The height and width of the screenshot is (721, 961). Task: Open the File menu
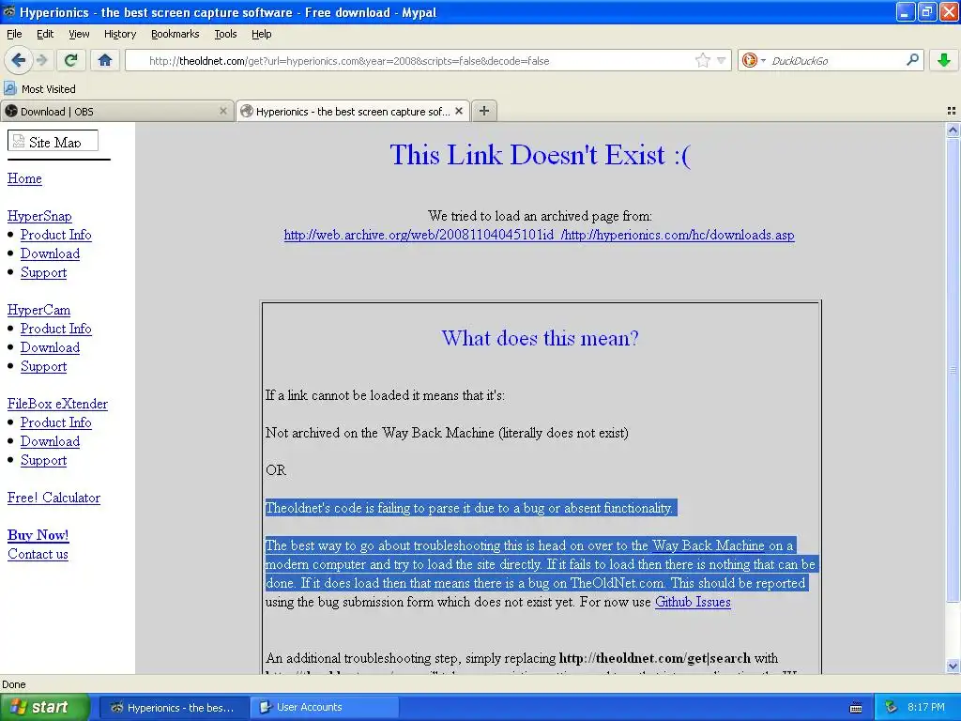point(14,34)
